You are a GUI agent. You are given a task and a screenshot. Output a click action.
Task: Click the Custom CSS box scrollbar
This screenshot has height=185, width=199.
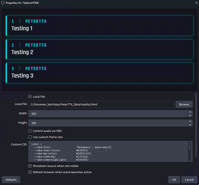tap(189, 151)
